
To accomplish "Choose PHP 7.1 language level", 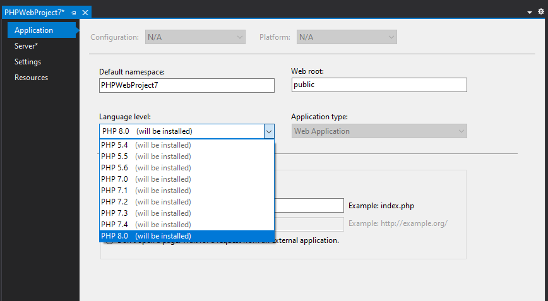I will pyautogui.click(x=187, y=191).
